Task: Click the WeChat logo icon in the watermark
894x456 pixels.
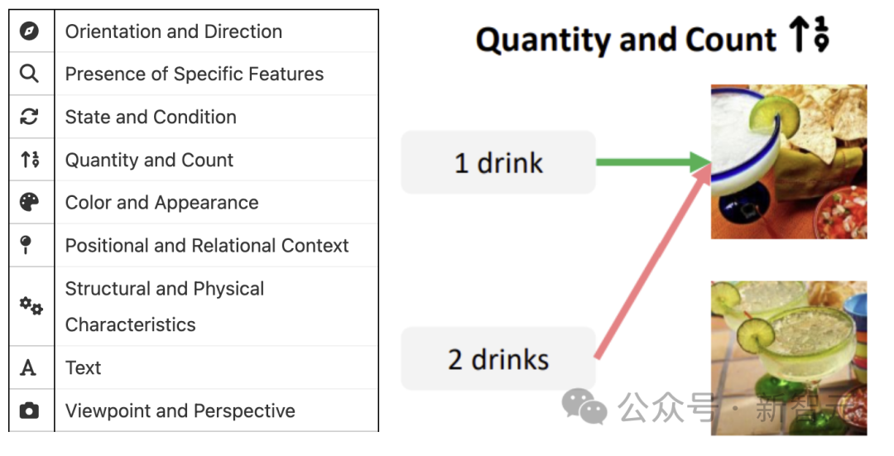Action: [584, 406]
